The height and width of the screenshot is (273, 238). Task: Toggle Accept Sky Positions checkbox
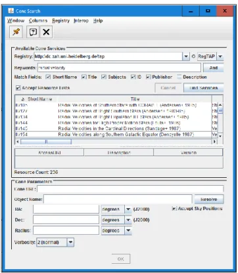[x=174, y=209]
